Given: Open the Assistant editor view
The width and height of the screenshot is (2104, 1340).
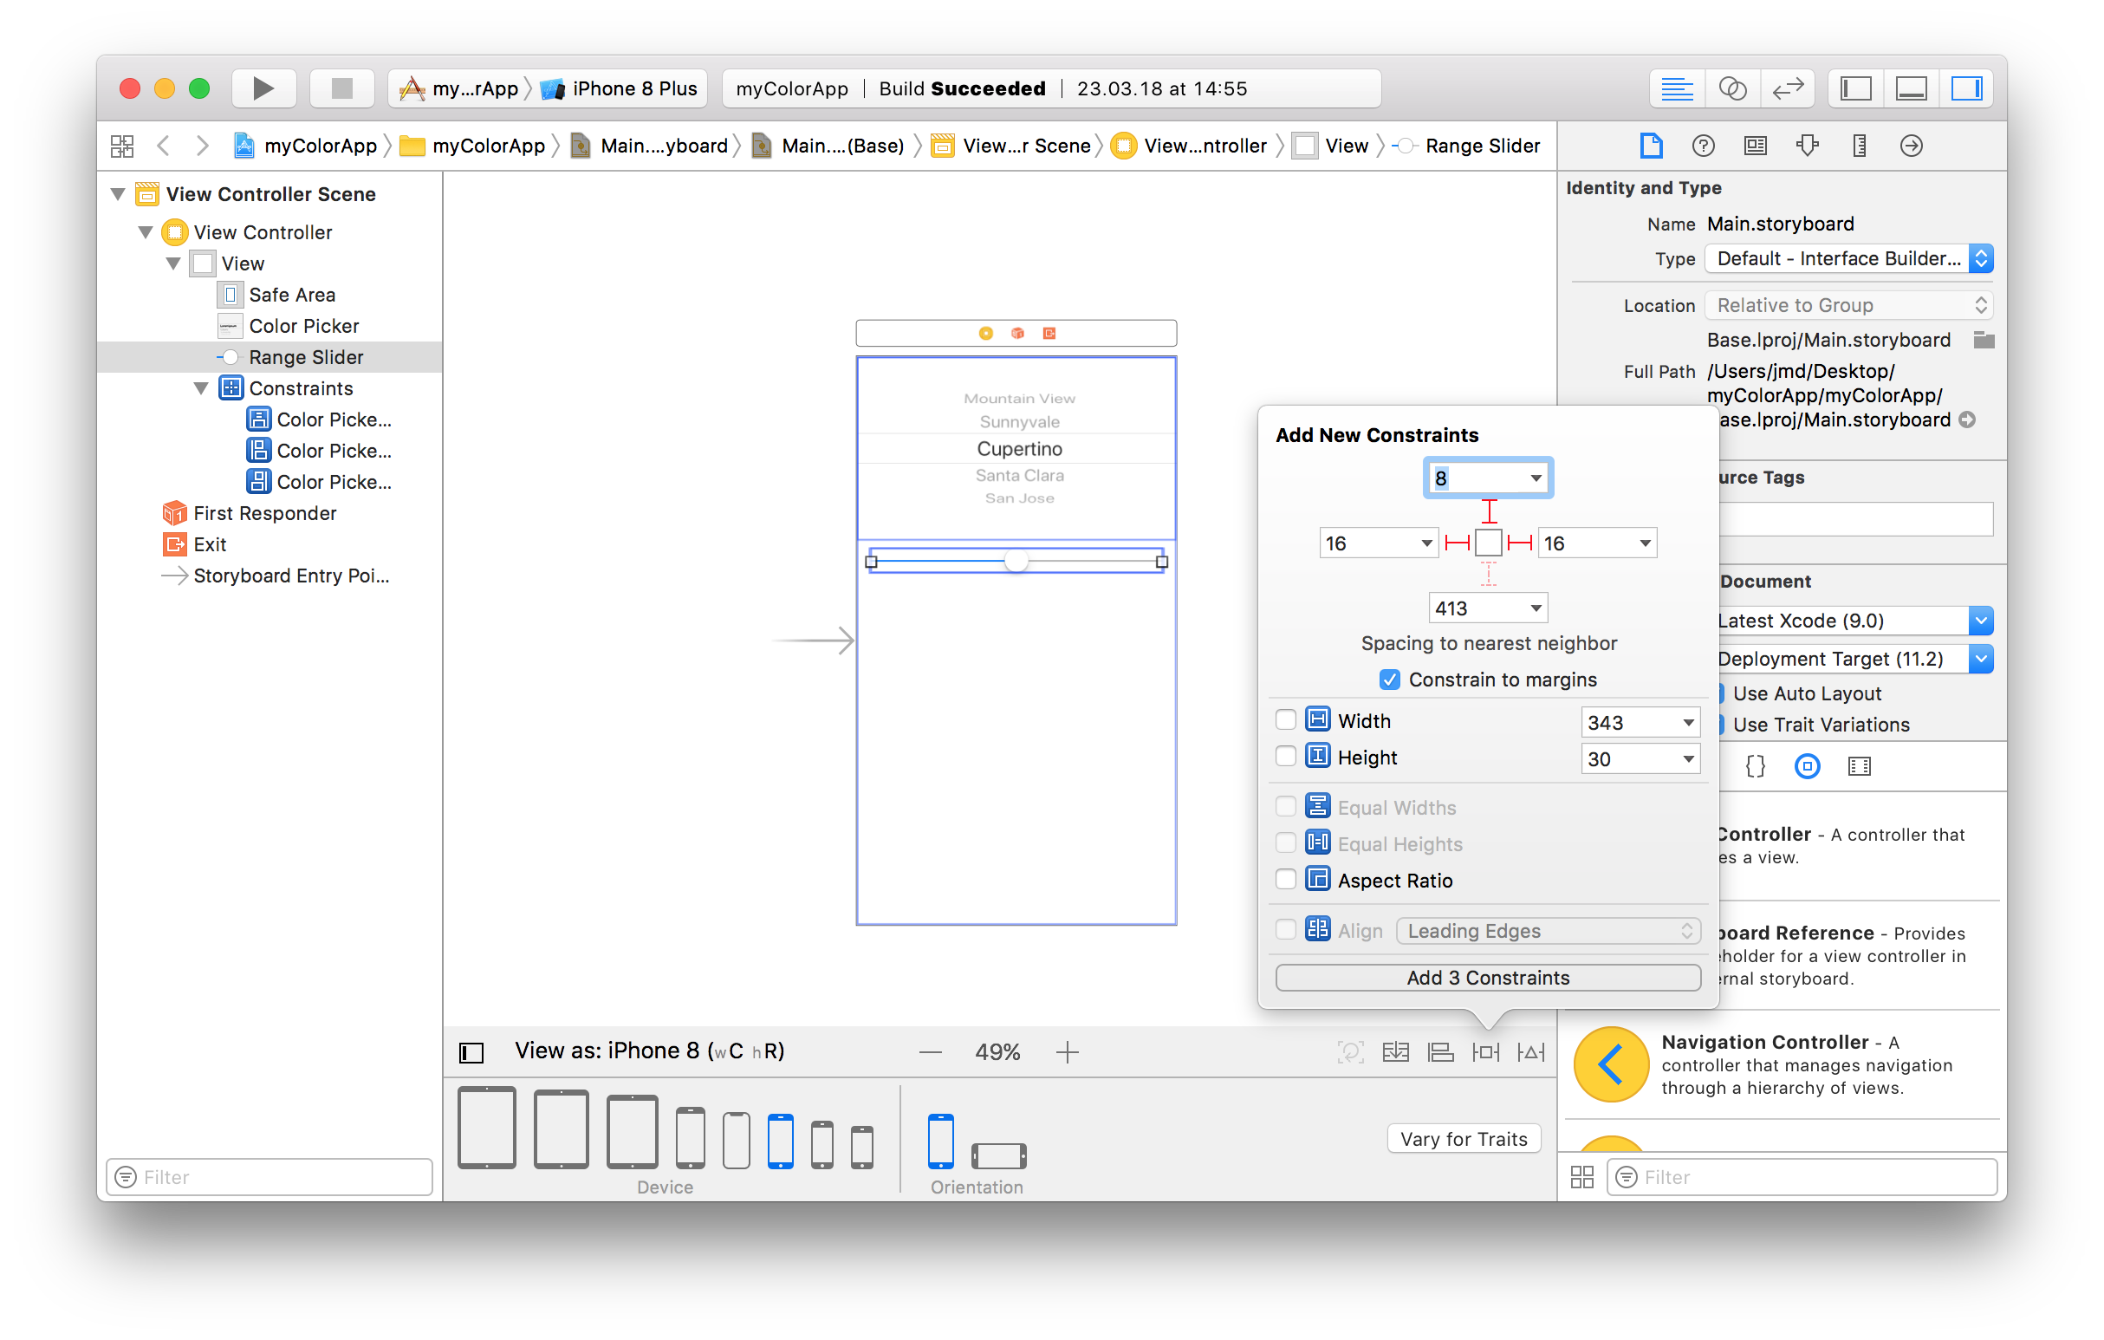Looking at the screenshot, I should (1731, 88).
